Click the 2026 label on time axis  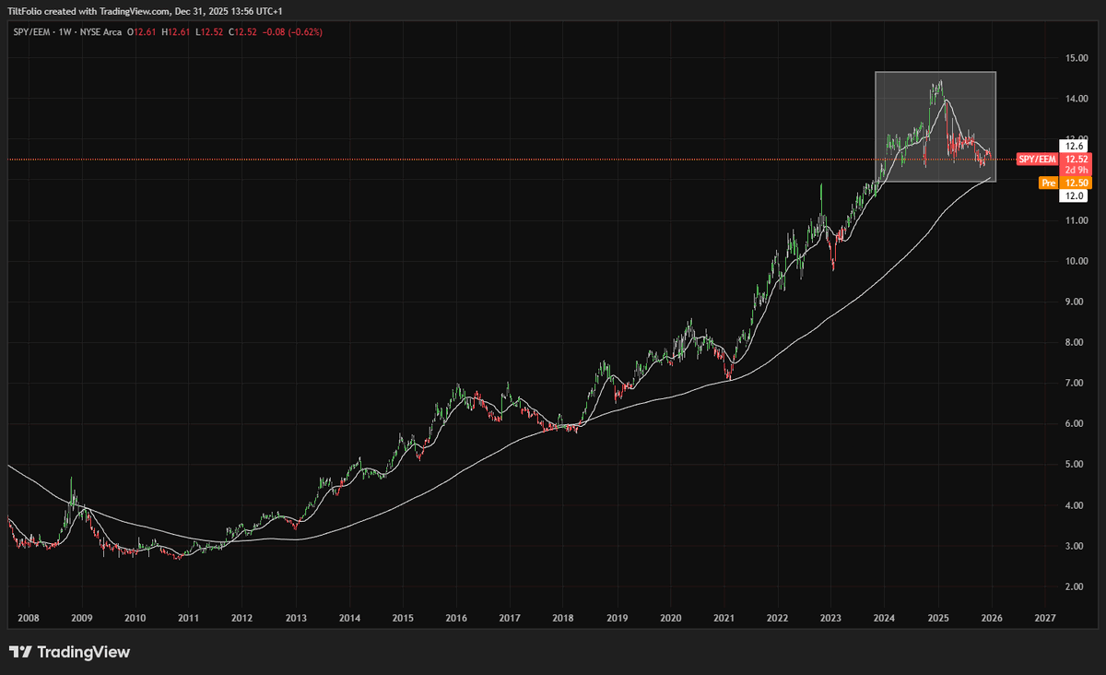pos(992,619)
